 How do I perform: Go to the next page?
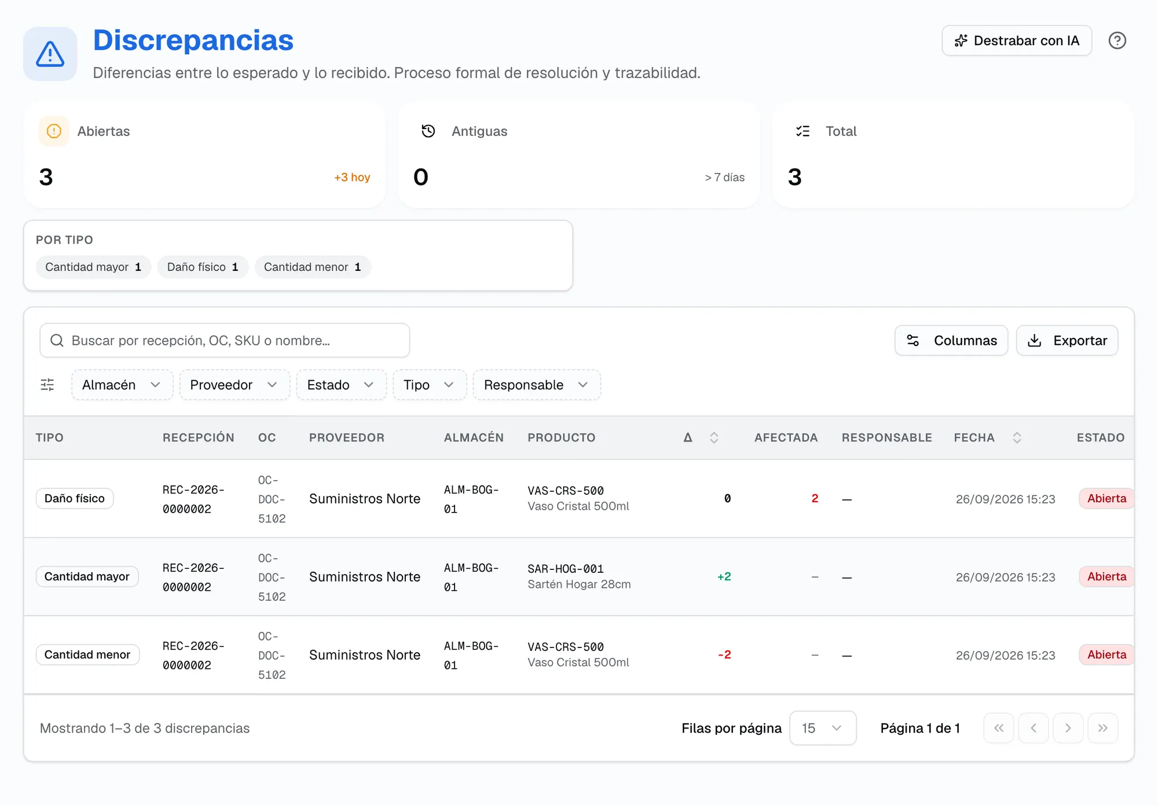pos(1068,728)
